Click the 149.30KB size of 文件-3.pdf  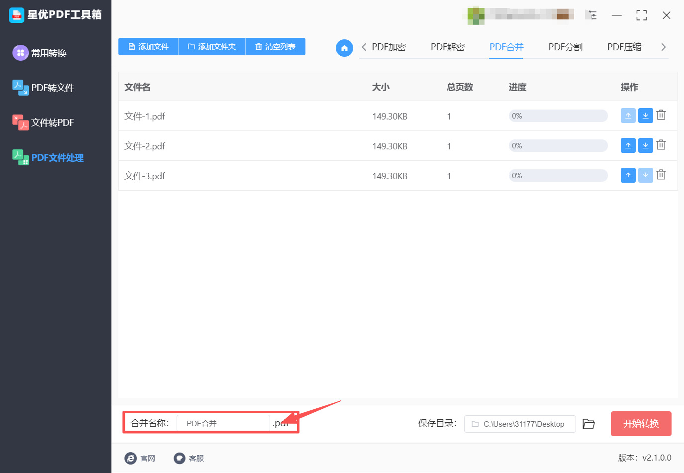[x=390, y=176]
